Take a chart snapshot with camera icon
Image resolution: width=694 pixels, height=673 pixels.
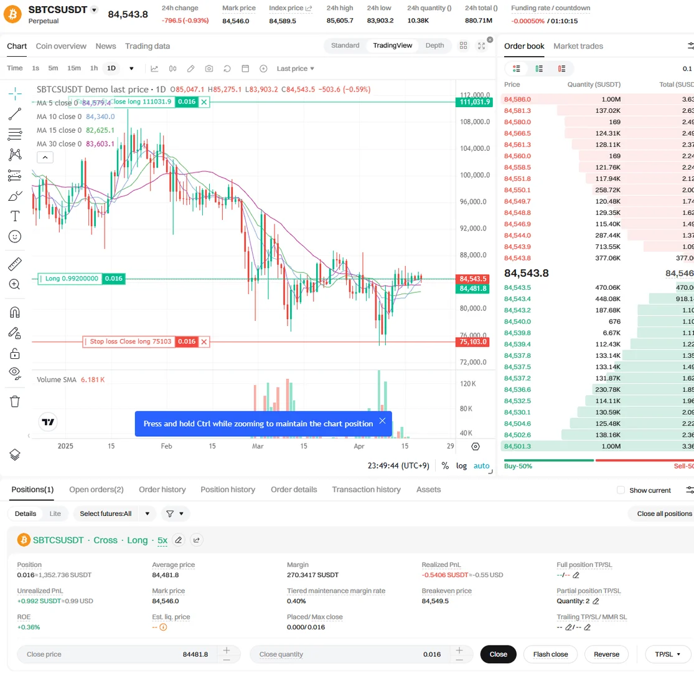pyautogui.click(x=209, y=69)
